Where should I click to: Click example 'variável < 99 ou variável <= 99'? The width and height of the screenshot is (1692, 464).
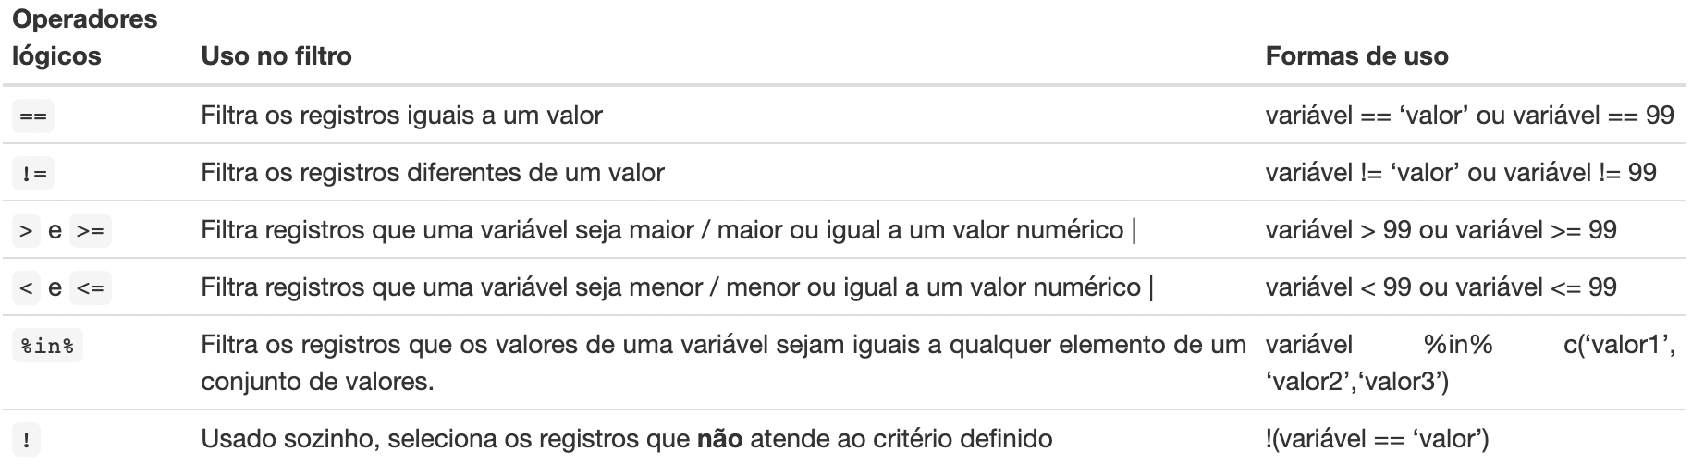(1441, 287)
